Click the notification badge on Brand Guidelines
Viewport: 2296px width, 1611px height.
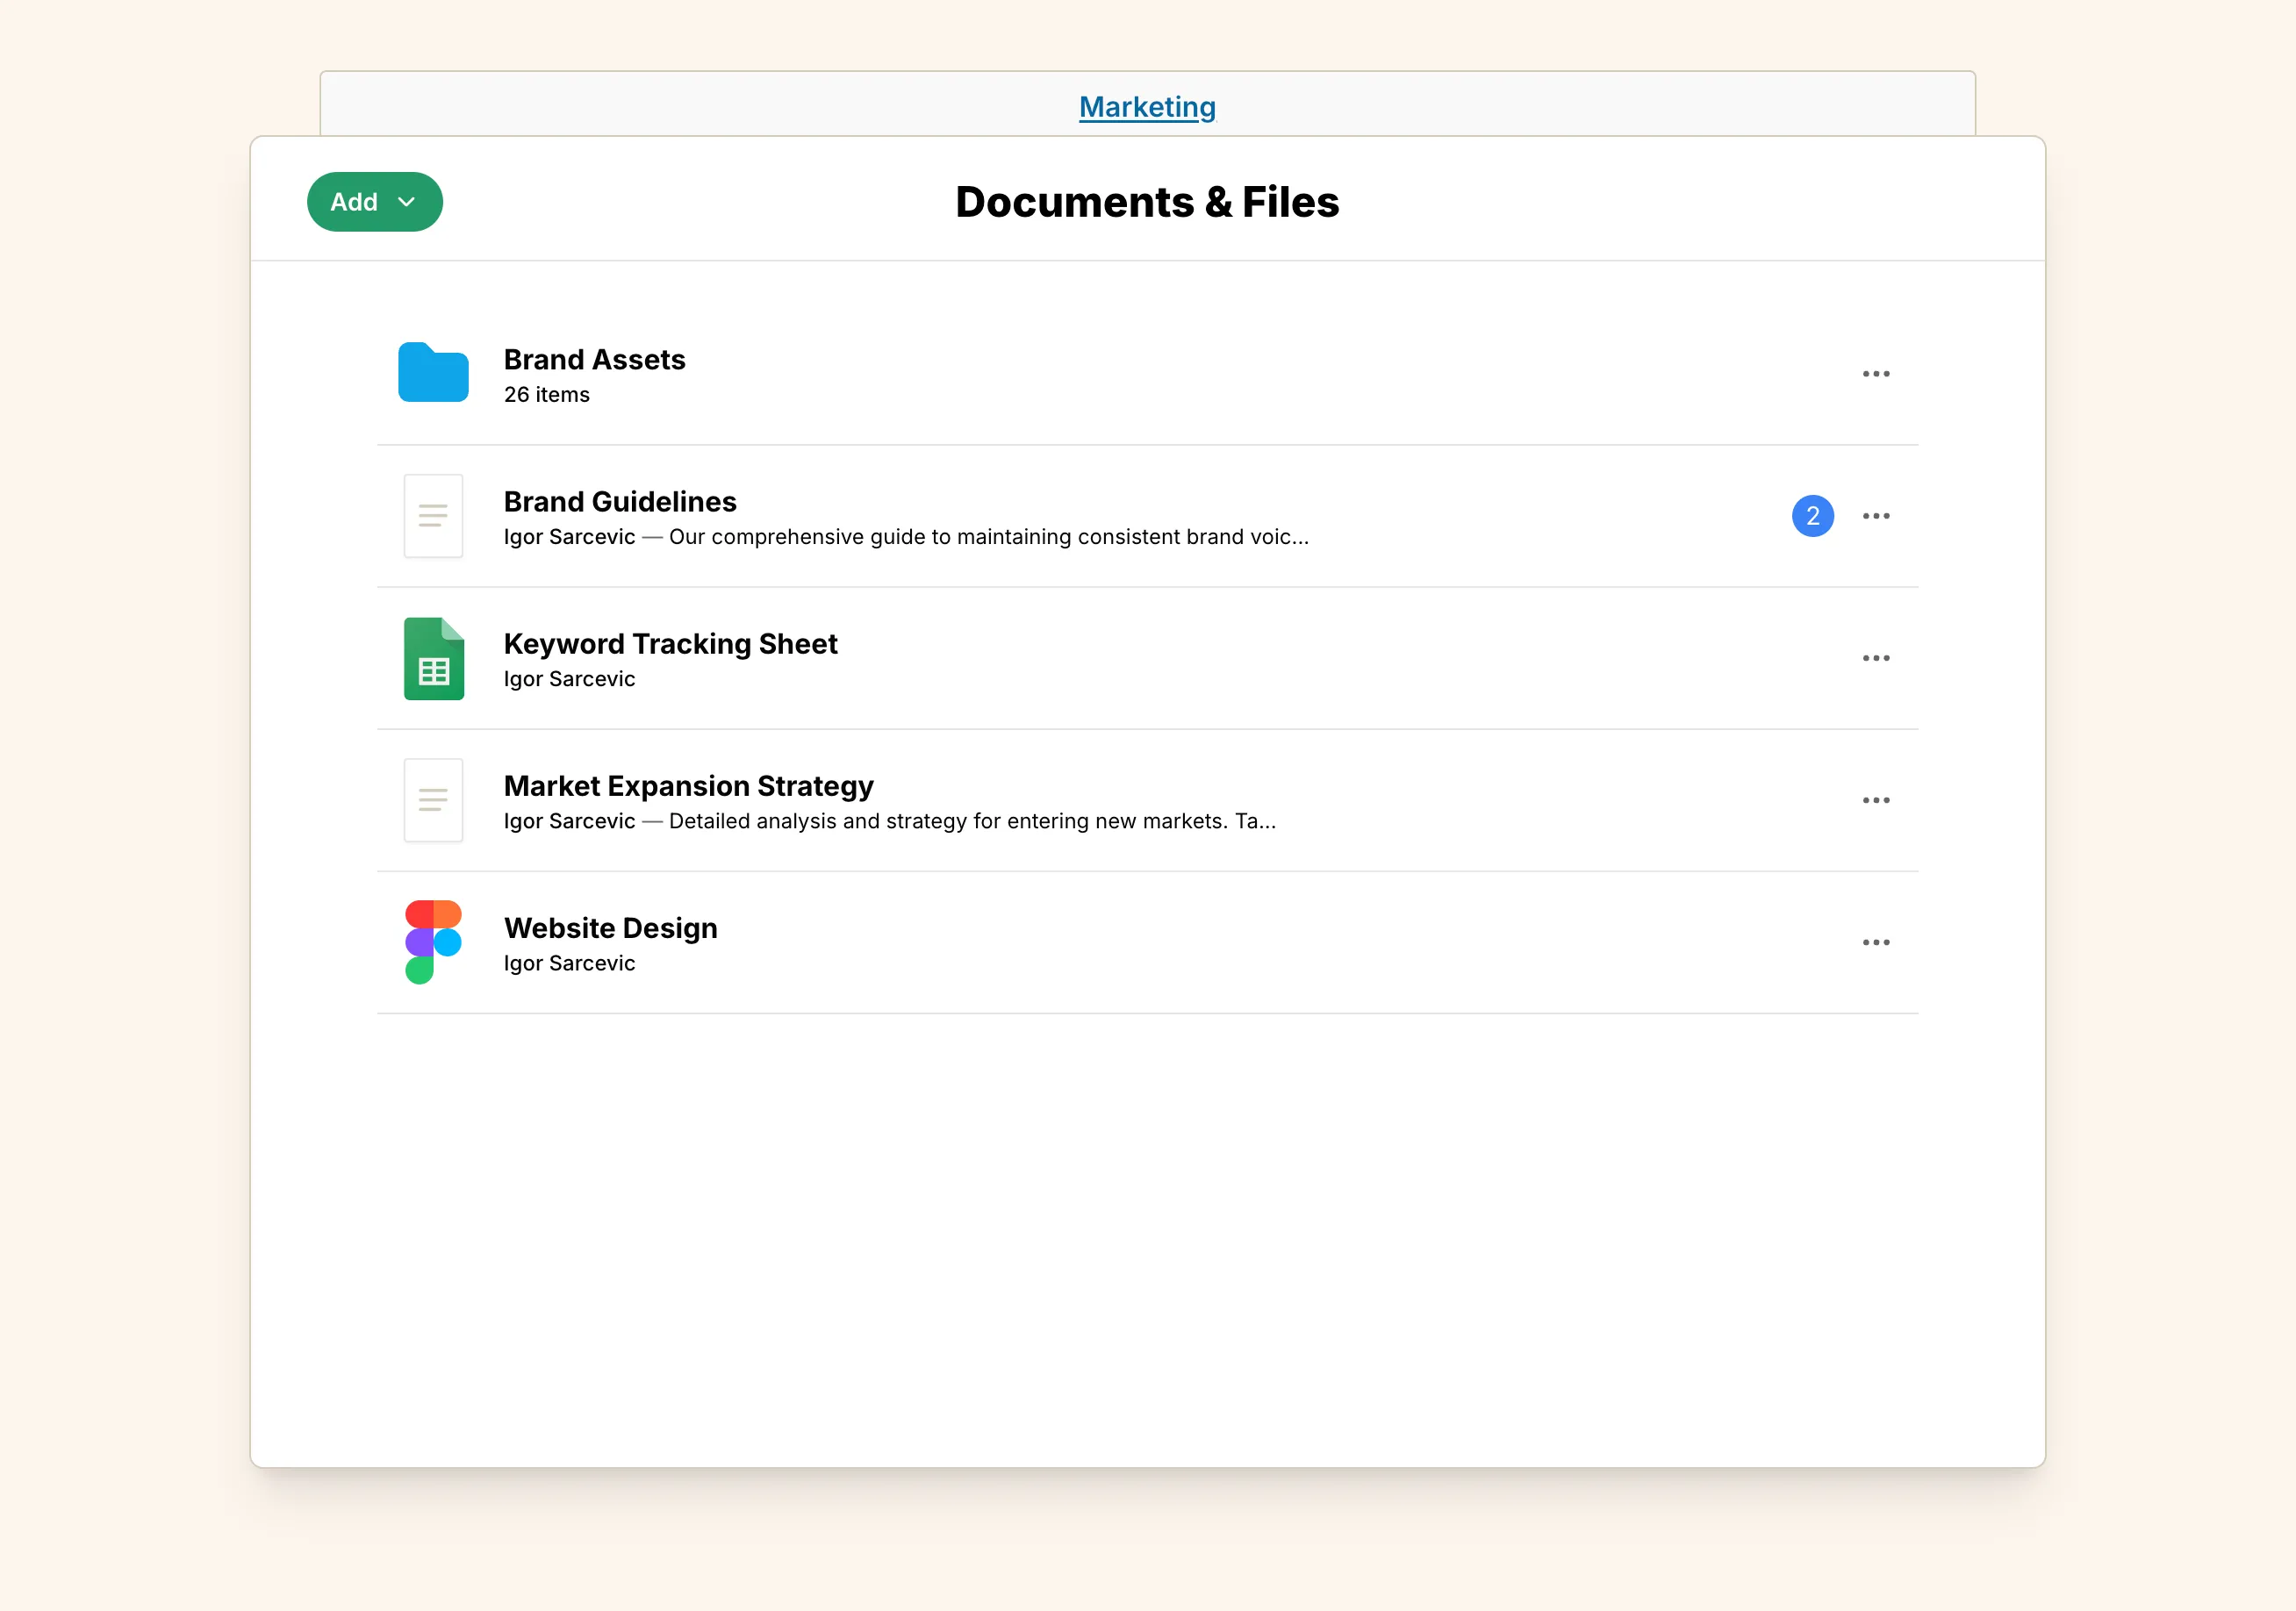[x=1814, y=516]
